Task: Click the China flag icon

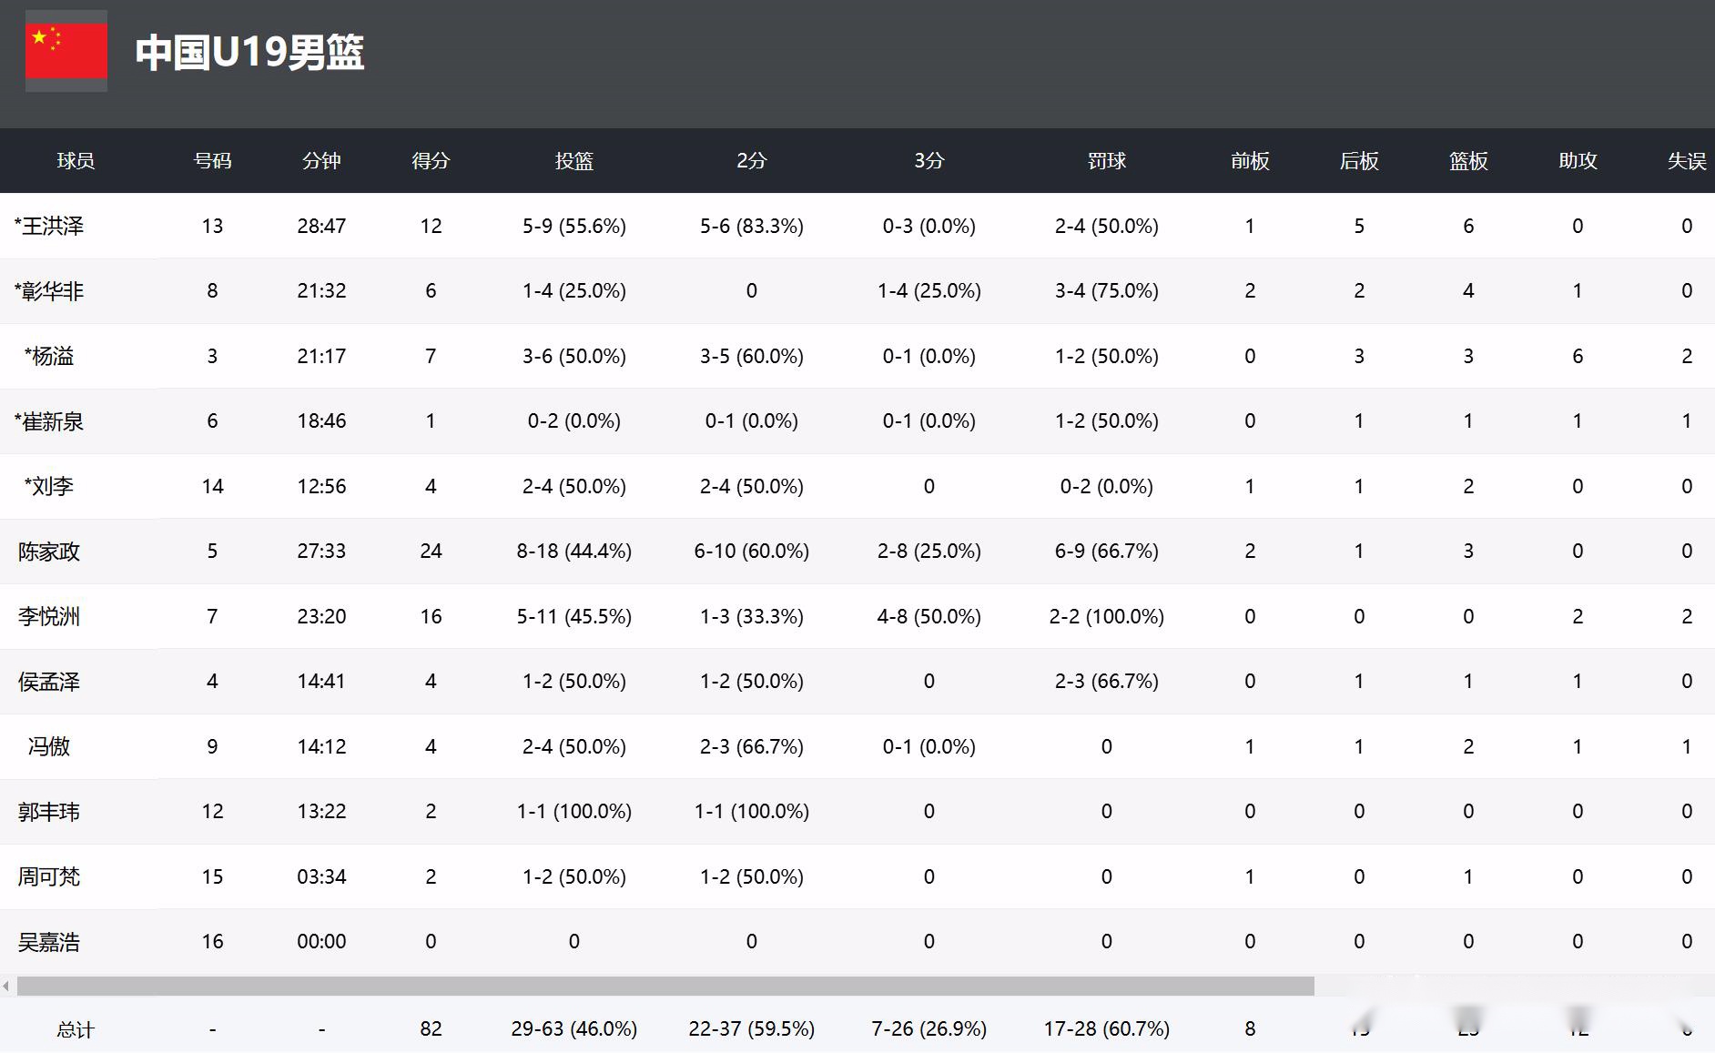Action: (x=66, y=51)
